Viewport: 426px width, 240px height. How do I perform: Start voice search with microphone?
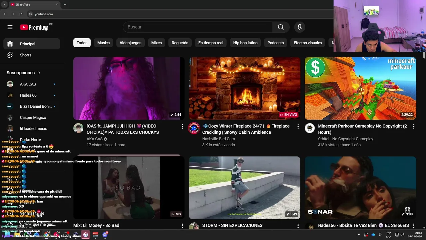click(x=300, y=27)
